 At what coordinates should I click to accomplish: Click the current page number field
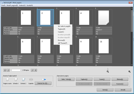17,70
